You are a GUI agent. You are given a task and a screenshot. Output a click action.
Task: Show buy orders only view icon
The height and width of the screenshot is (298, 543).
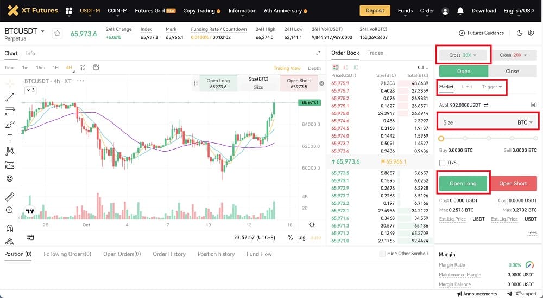click(356, 67)
